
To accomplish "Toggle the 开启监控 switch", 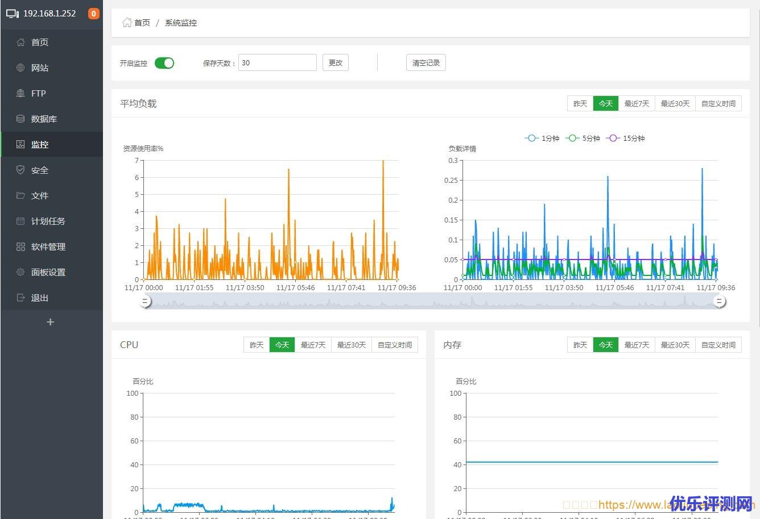I will coord(164,63).
